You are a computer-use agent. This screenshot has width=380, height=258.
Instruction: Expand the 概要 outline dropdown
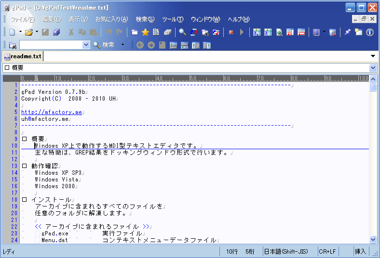tap(373, 68)
